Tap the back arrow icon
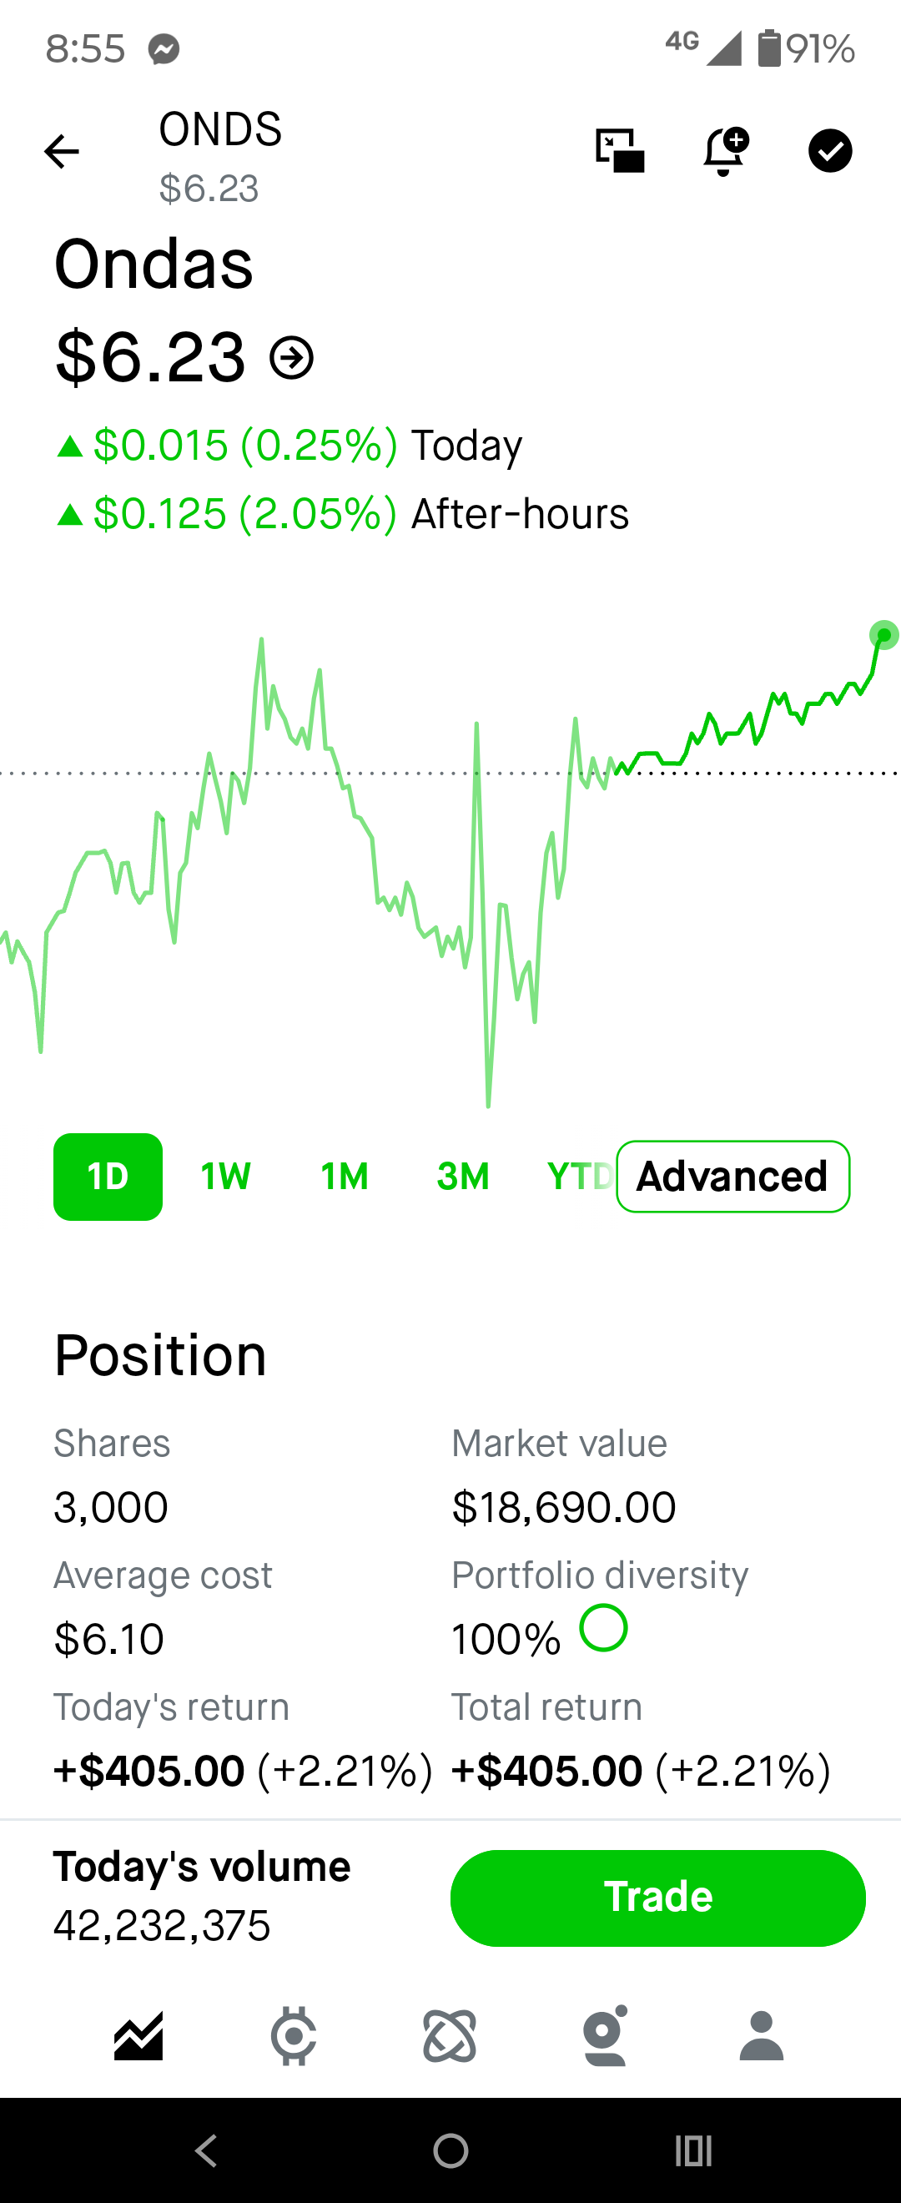901x2203 pixels. pyautogui.click(x=62, y=152)
